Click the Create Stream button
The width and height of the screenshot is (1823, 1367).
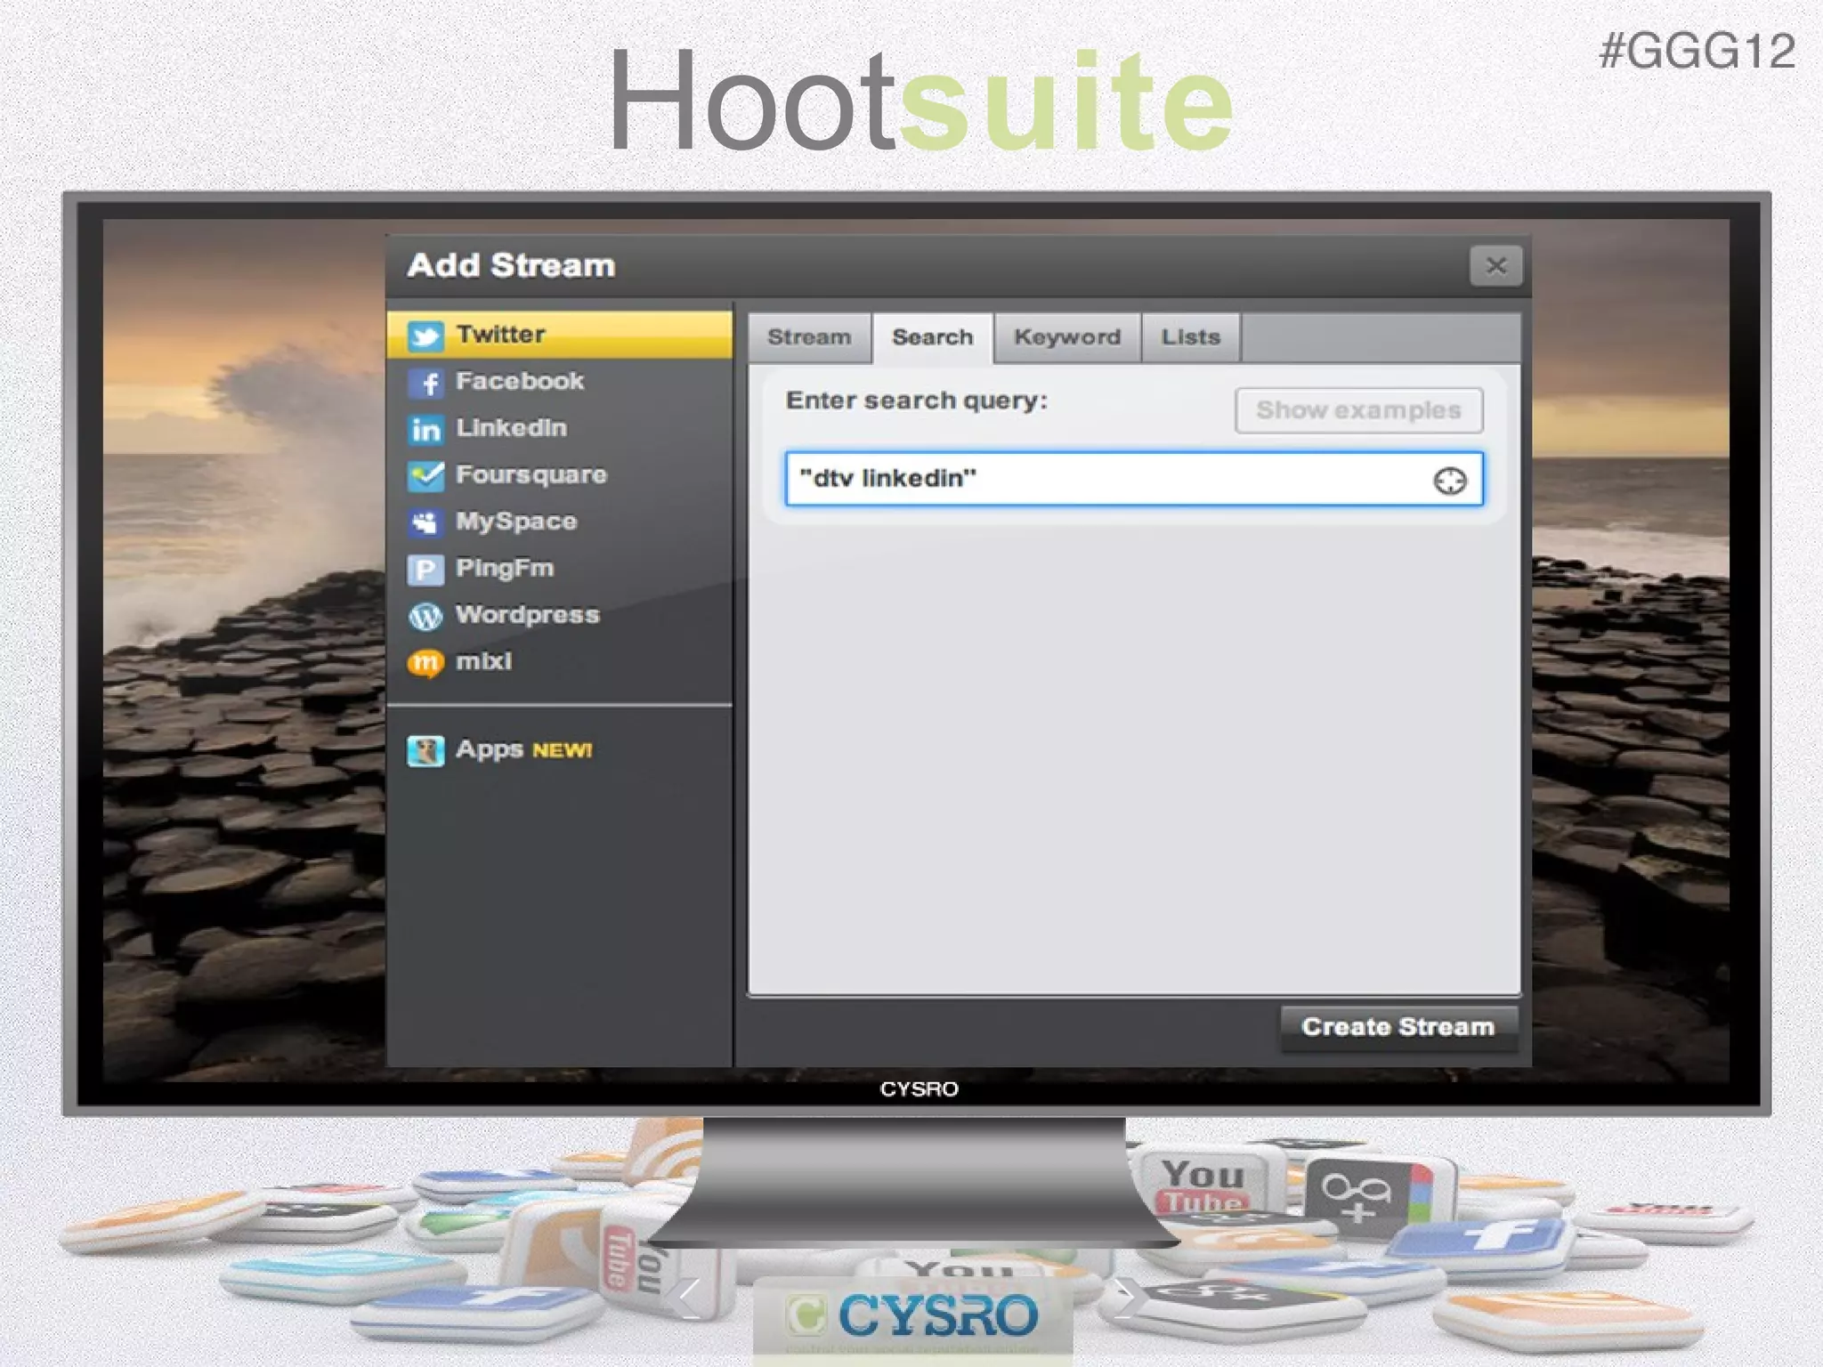[1398, 1027]
